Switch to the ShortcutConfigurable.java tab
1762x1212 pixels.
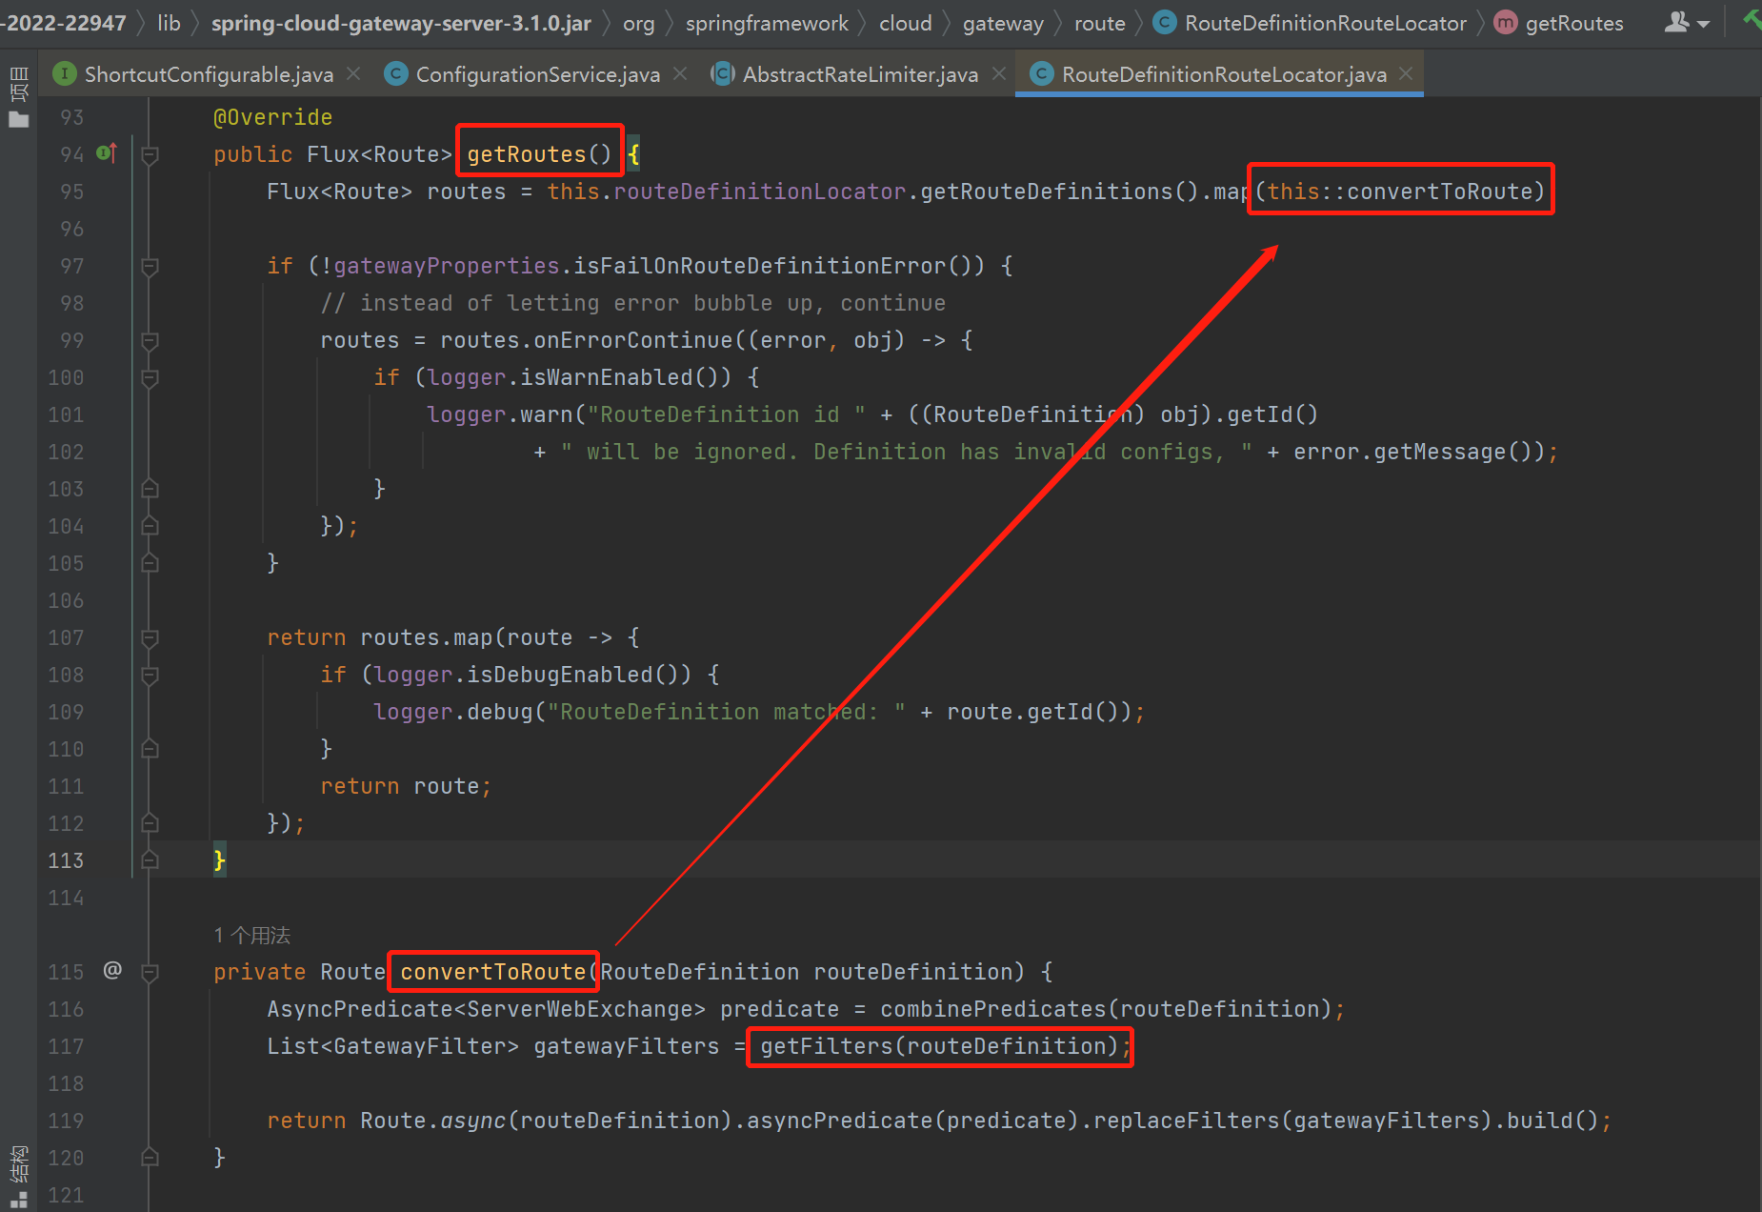click(209, 74)
